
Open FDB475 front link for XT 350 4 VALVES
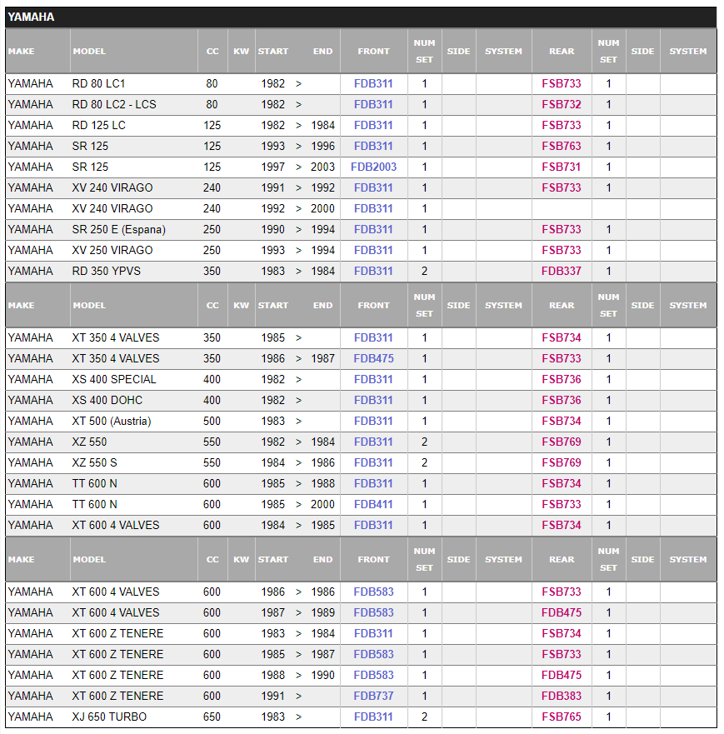pos(373,358)
